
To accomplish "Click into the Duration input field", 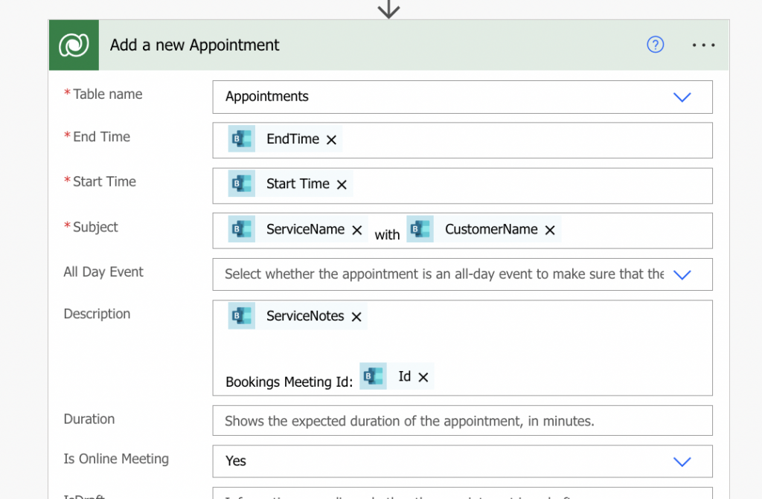I will 461,421.
